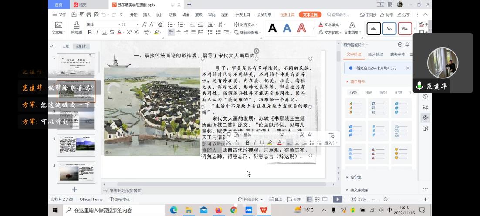Click the print icon in quick toolbar
This screenshot has width=480, height=216.
pyautogui.click(x=89, y=15)
